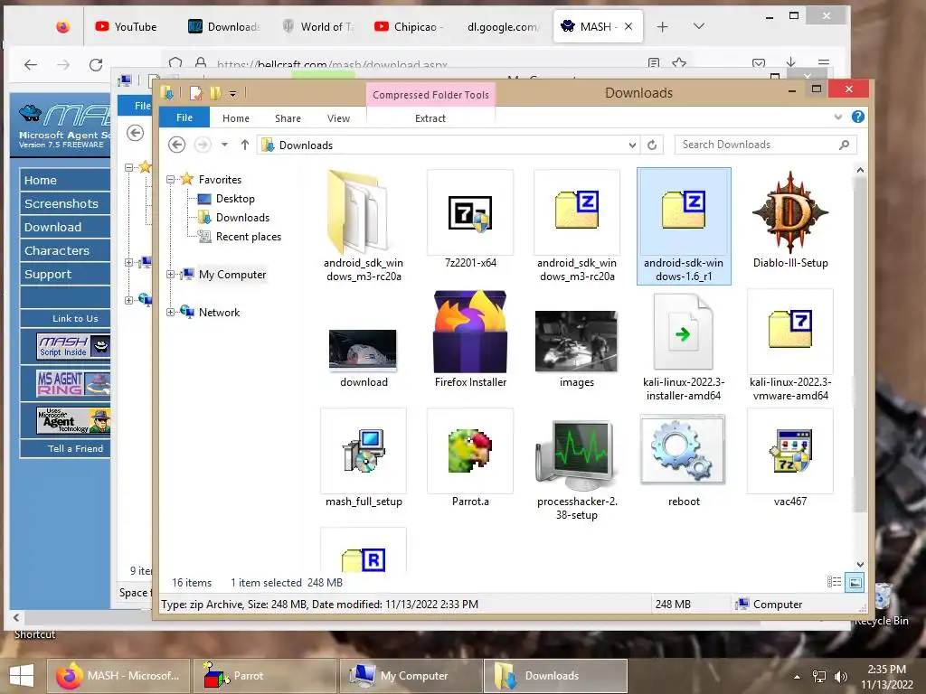Switch to dl.google.com browser tab

[x=502, y=26]
